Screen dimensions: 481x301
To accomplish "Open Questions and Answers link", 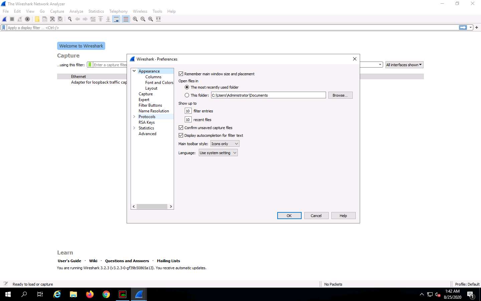I will tap(127, 261).
